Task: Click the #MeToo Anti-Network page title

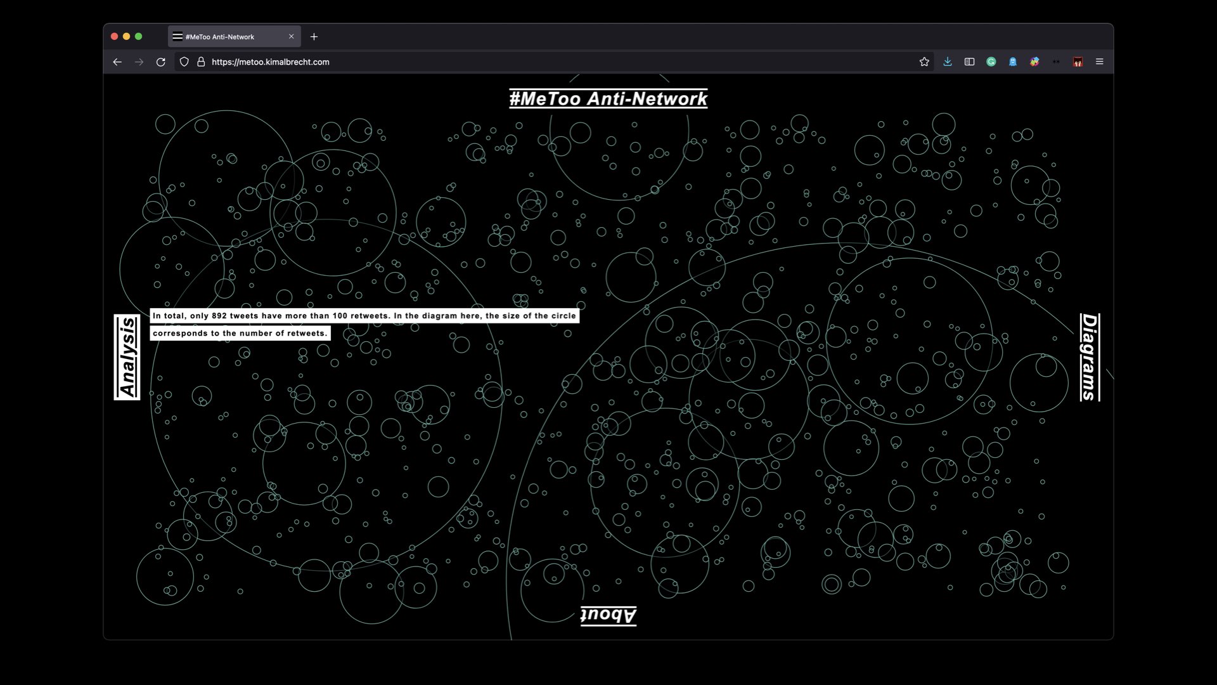Action: pos(608,99)
